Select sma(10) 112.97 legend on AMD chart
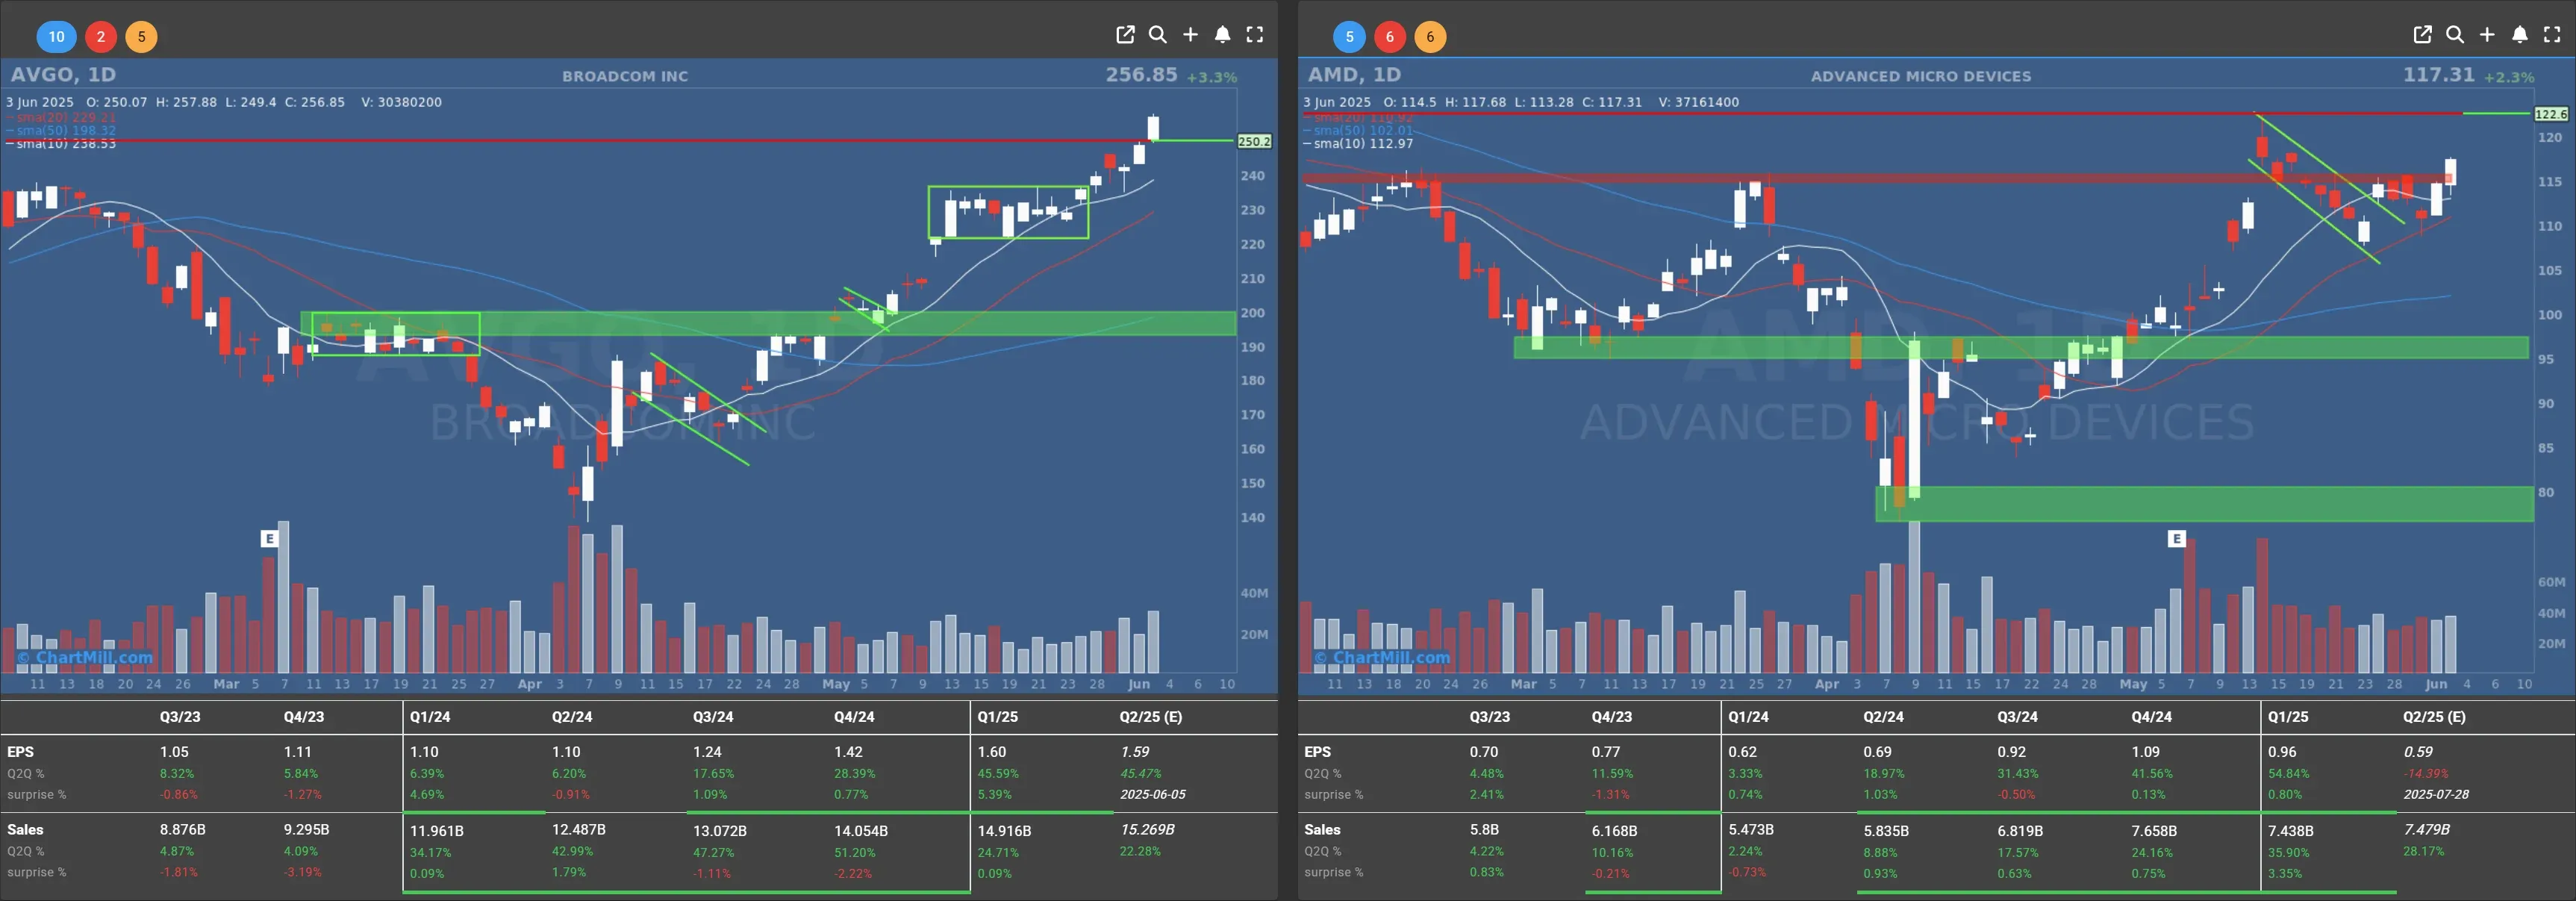The height and width of the screenshot is (901, 2576). pos(1358,144)
